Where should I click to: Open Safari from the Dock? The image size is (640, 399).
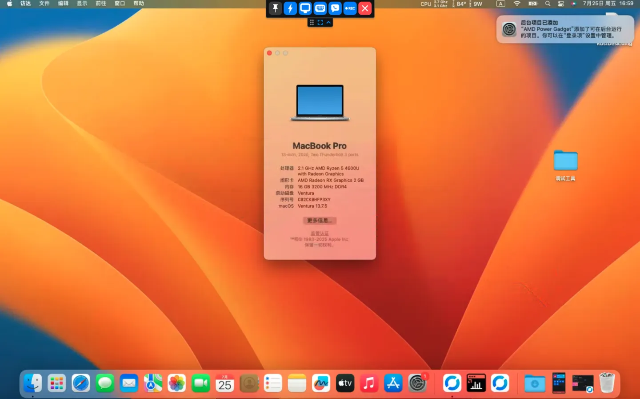tap(80, 383)
